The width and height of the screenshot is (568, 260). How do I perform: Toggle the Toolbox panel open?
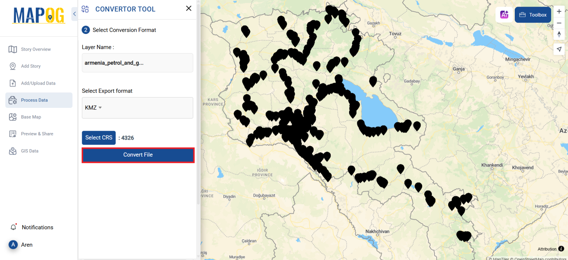point(532,14)
